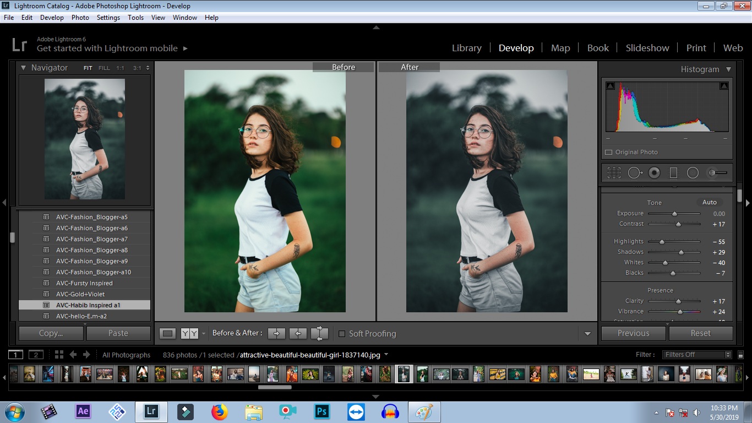Screen dimensions: 752x423
Task: Click the Before/After YY view button
Action: click(189, 333)
